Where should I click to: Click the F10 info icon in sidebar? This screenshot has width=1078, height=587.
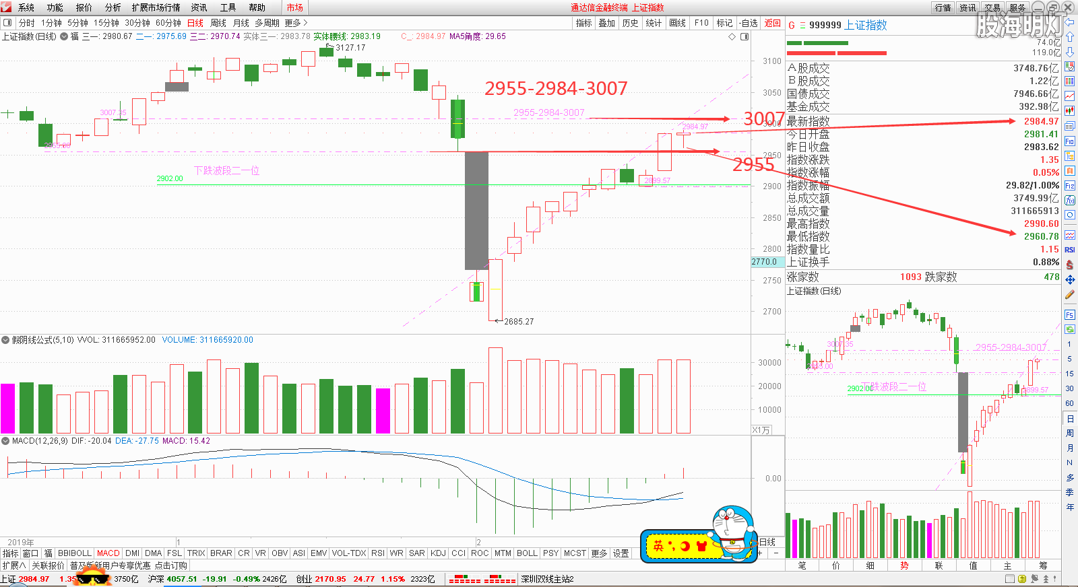pos(1069,141)
